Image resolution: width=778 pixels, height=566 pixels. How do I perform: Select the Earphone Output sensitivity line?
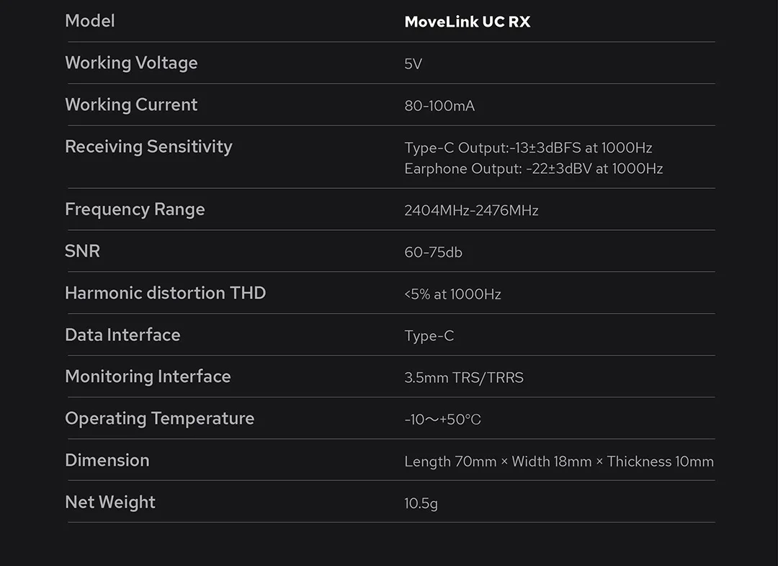point(534,169)
